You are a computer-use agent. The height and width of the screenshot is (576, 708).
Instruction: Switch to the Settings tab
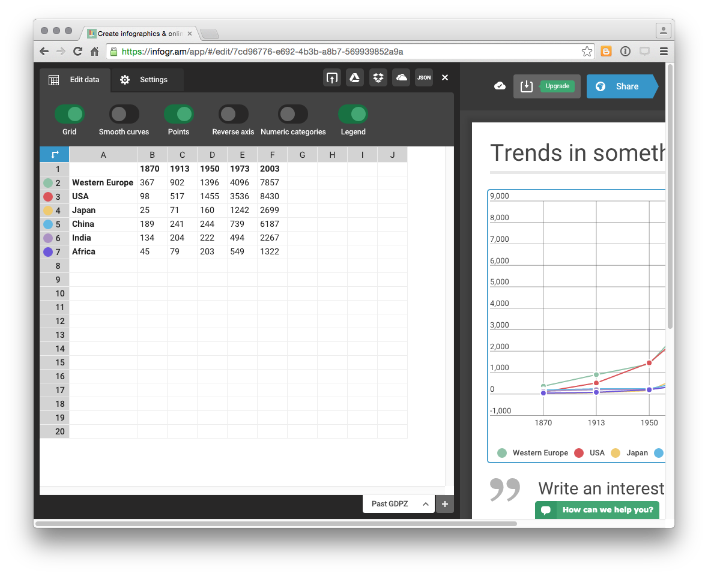coord(147,80)
